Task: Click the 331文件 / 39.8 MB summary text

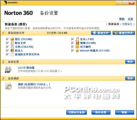Action: [57, 33]
